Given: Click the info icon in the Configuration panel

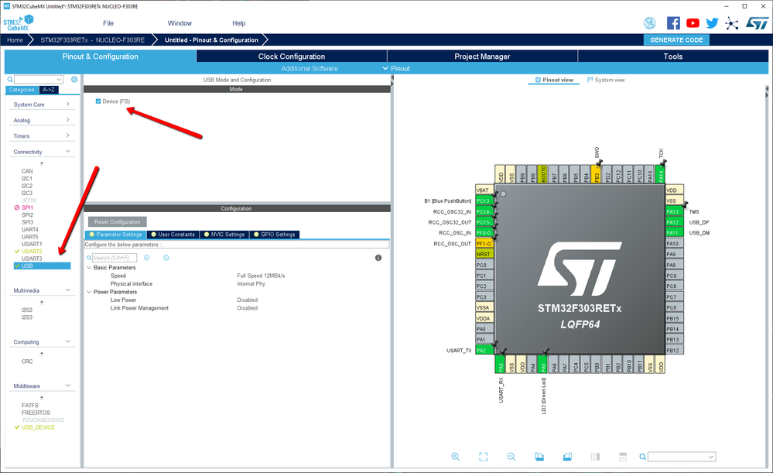Looking at the screenshot, I should click(378, 258).
